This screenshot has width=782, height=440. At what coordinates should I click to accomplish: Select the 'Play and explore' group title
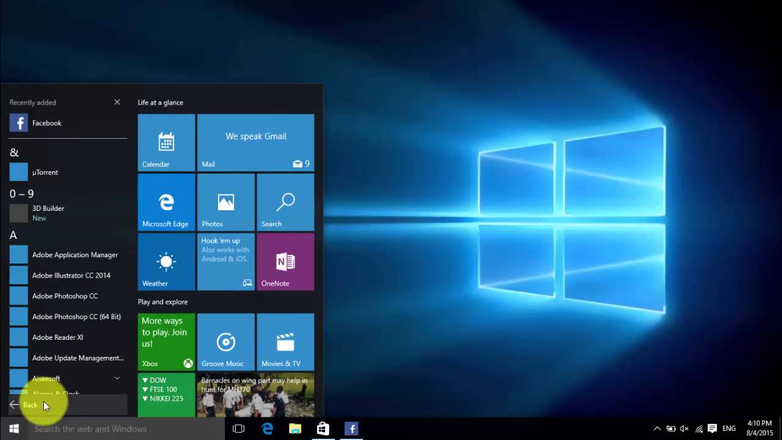click(163, 302)
